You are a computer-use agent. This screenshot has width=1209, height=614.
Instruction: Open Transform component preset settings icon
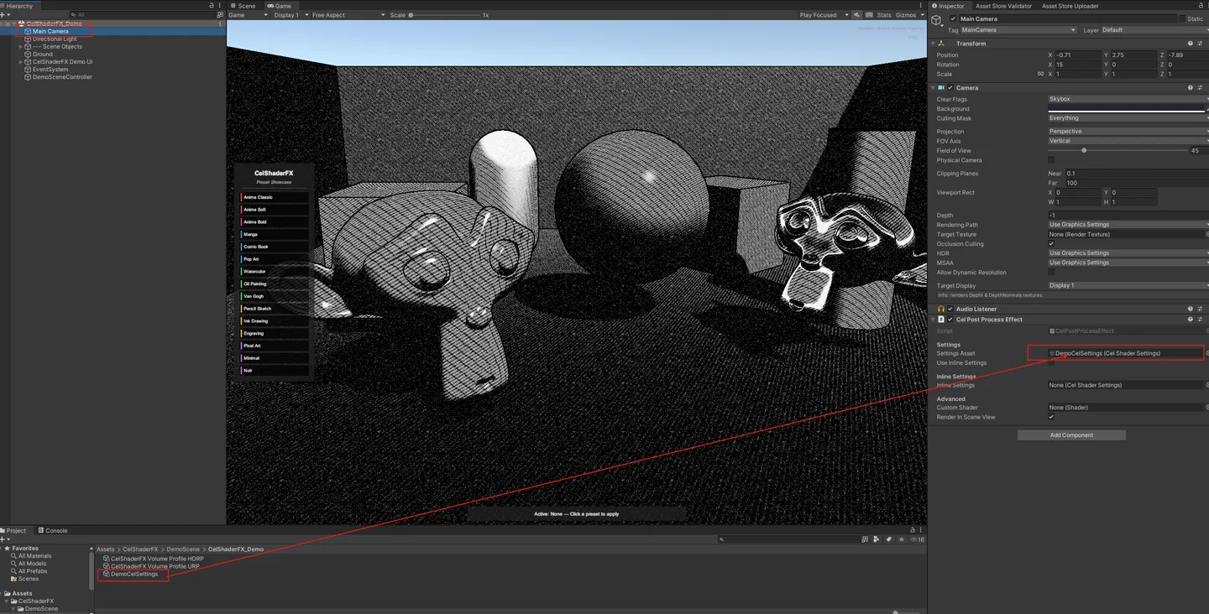pos(1200,44)
